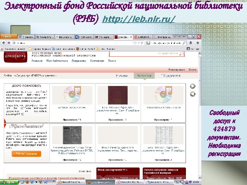247x185 pixels.
Task: Expand quick launch overflow chevron
Action: click(x=54, y=181)
